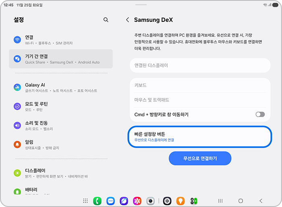Screen dimensions: 282x207
Task: Tap the battery status icon
Action: click(275, 5)
